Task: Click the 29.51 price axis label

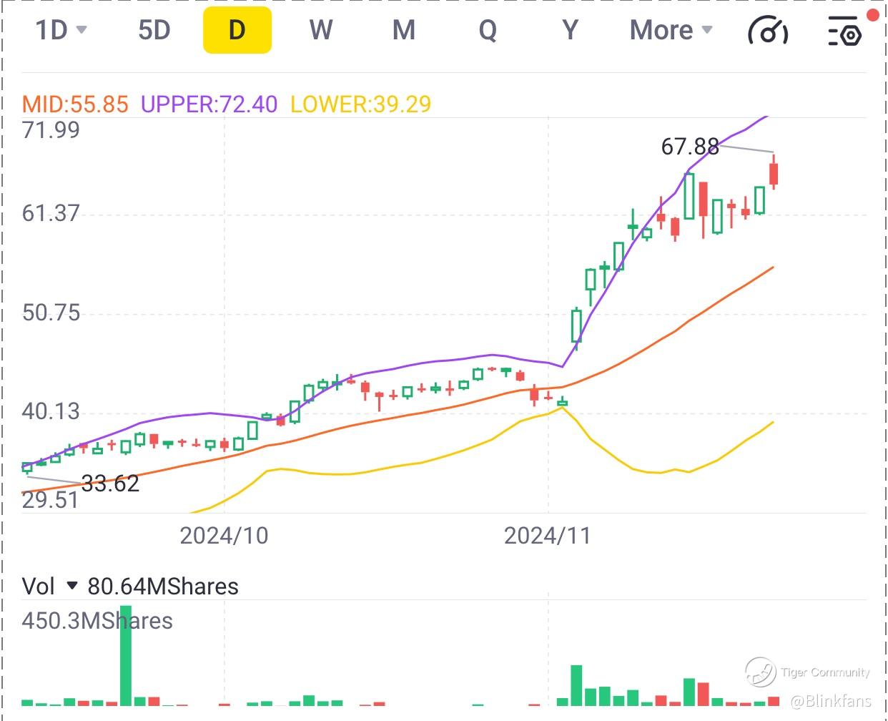Action: click(x=51, y=500)
